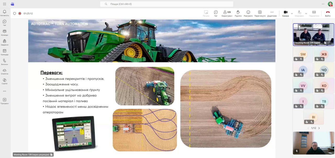The height and width of the screenshot is (158, 335).
Task: Leave the meeting with Вийти button
Action: pyautogui.click(x=328, y=13)
